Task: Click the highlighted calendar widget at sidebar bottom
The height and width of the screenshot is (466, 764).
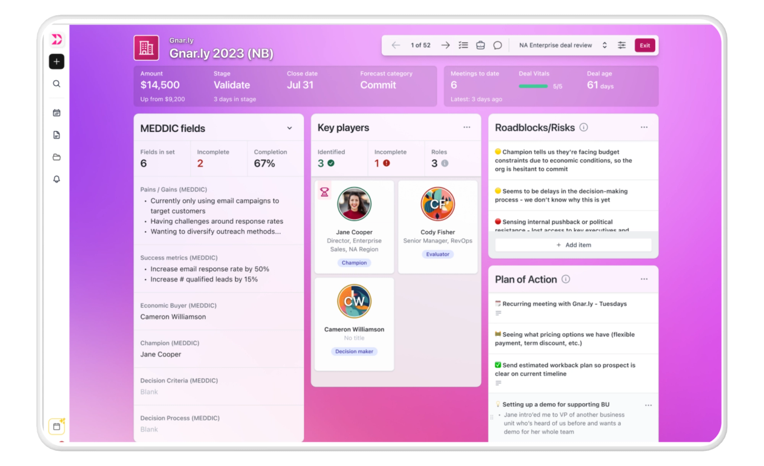Action: coord(57,426)
